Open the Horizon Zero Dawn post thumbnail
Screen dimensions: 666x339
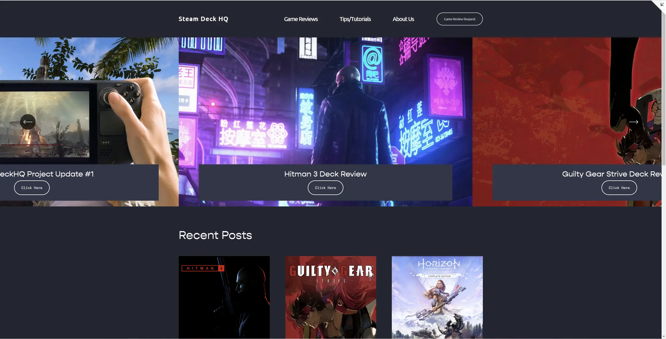[x=437, y=297]
